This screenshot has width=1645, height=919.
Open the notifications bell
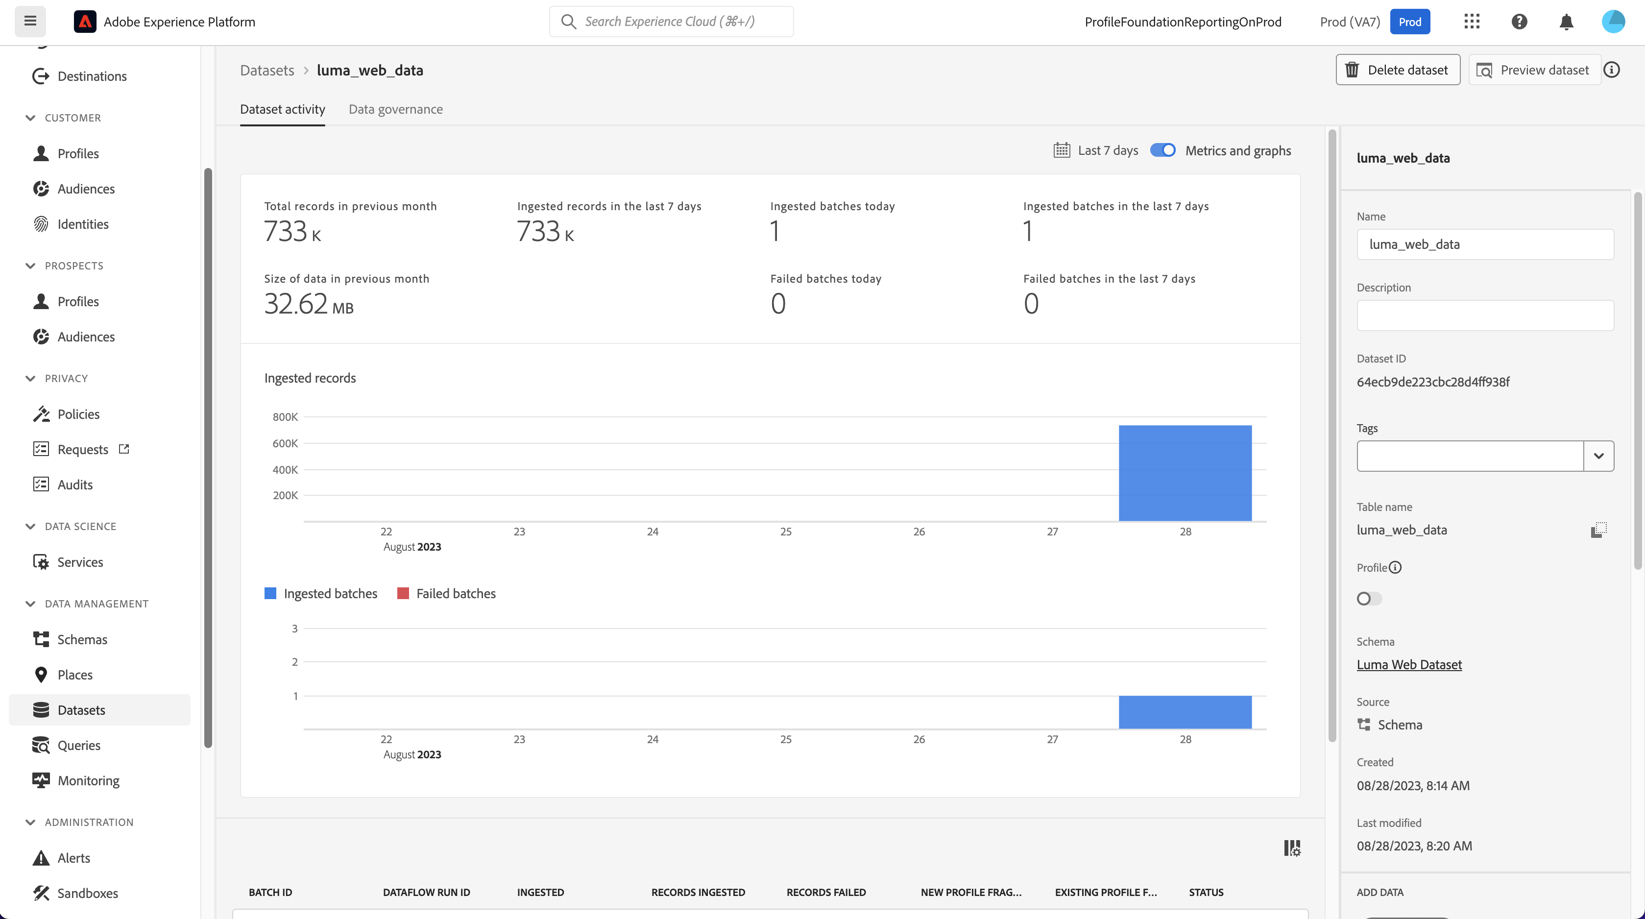(1566, 22)
